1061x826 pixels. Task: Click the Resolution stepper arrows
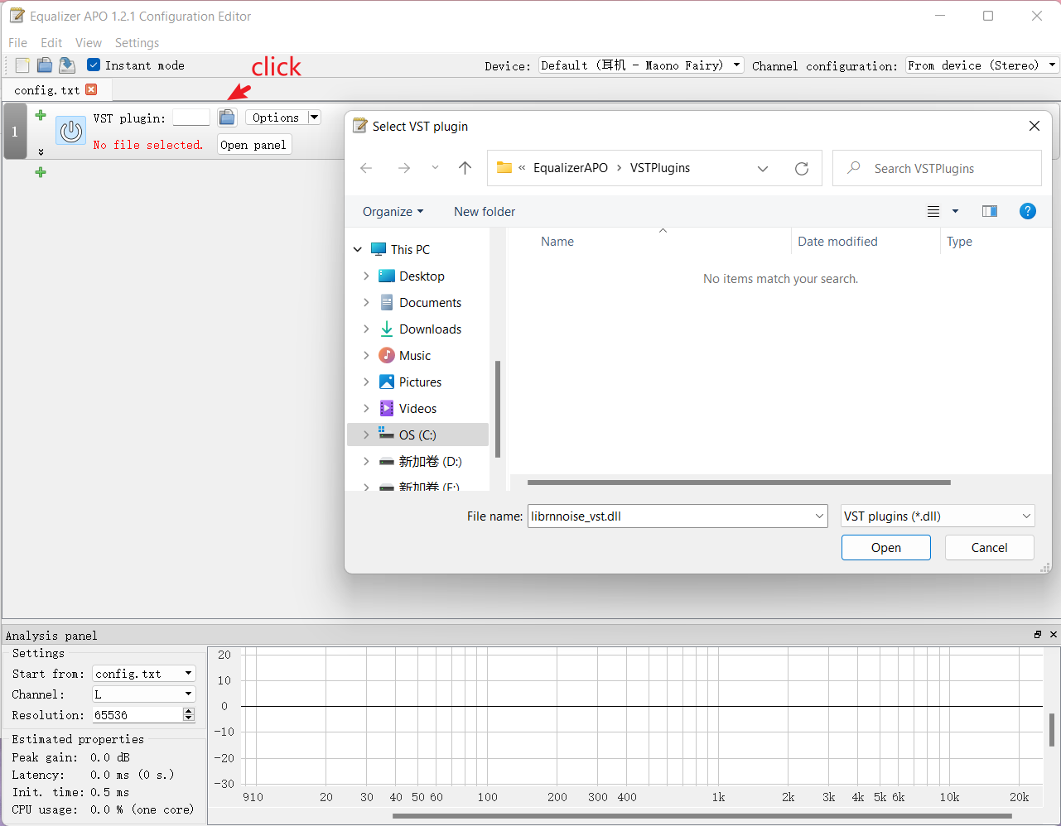click(189, 715)
